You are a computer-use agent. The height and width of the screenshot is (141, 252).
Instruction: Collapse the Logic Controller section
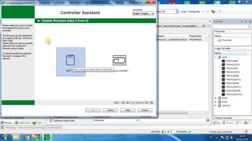pos(215,48)
